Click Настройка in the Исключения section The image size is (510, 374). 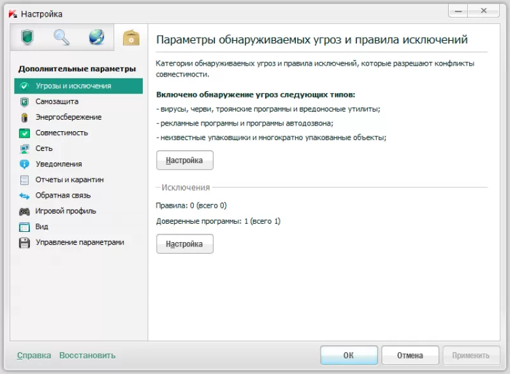(x=185, y=243)
